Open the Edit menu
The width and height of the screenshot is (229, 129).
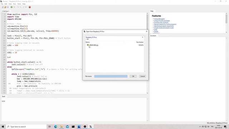click(6, 4)
